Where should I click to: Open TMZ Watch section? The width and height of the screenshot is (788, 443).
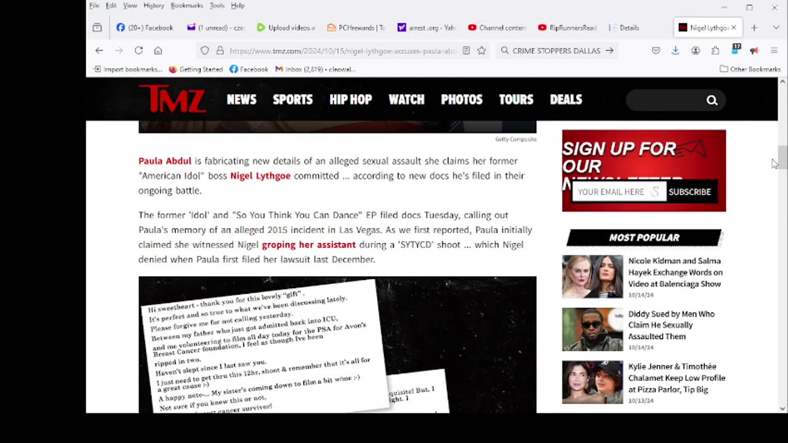coord(406,100)
